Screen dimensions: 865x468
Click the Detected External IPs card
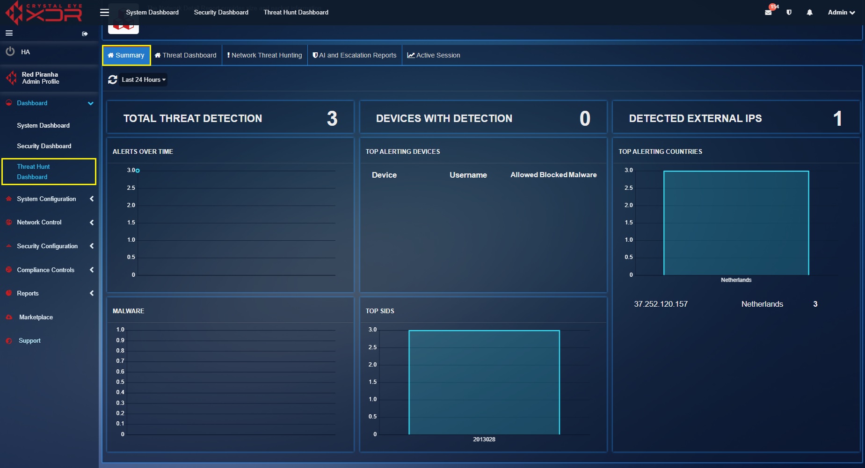coord(736,118)
